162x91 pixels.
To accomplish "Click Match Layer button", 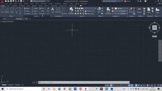I will pyautogui.click(x=89, y=14).
